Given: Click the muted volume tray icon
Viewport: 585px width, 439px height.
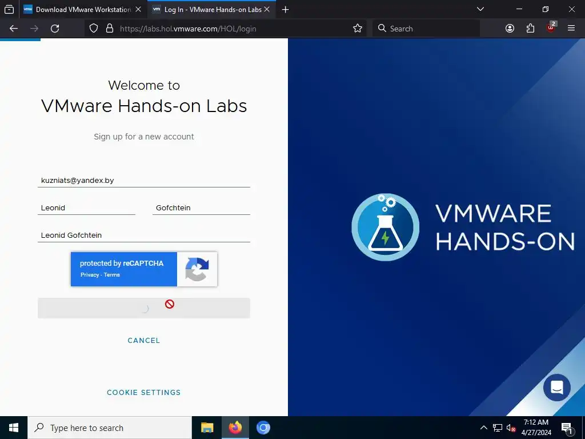Looking at the screenshot, I should (511, 428).
